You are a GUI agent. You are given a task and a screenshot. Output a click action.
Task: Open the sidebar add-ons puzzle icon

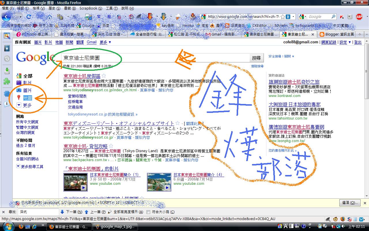coord(7,81)
